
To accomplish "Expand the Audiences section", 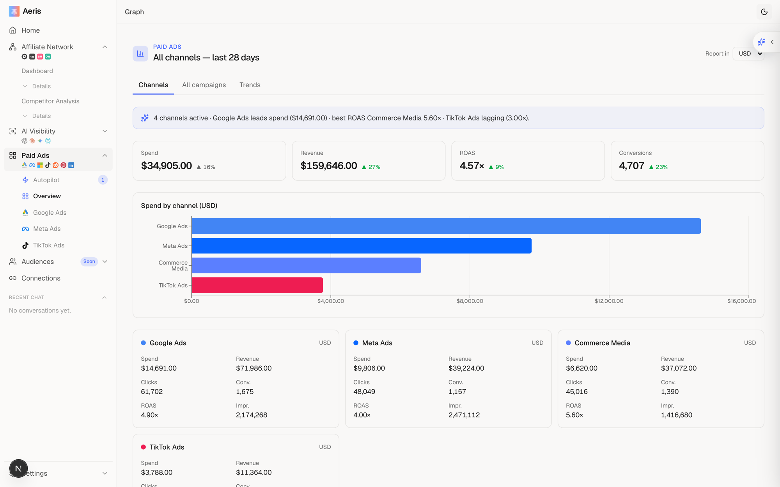I will coord(105,262).
